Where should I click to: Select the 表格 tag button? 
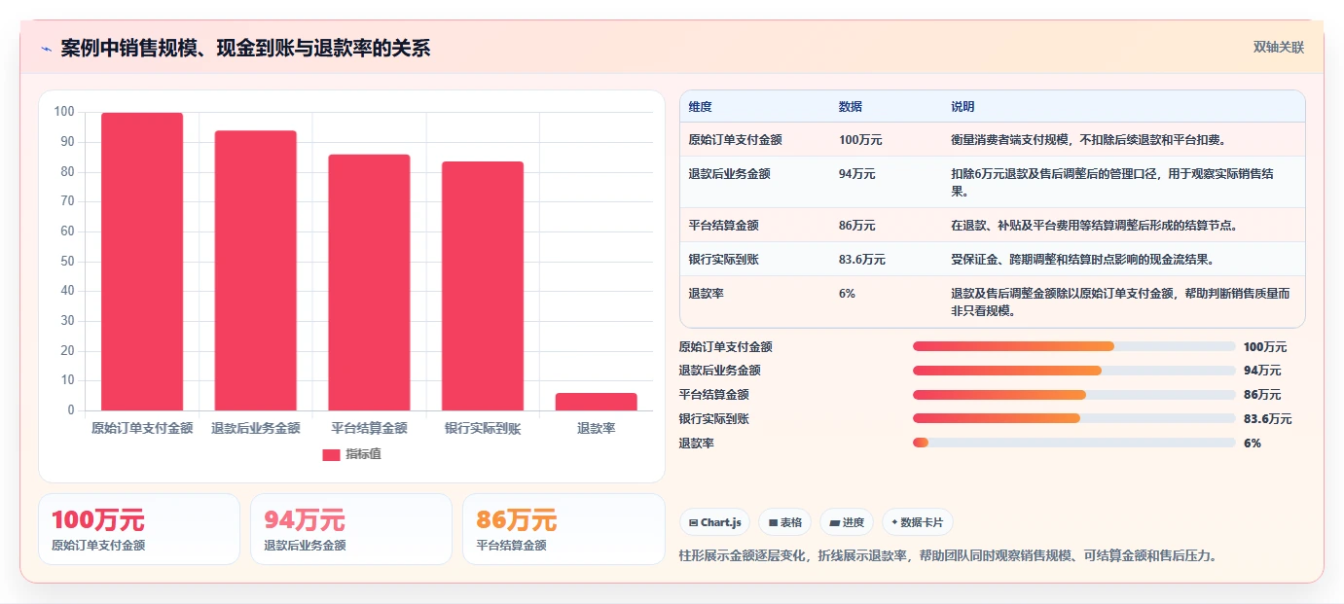(784, 522)
